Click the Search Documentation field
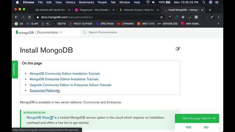 pyautogui.click(x=151, y=32)
